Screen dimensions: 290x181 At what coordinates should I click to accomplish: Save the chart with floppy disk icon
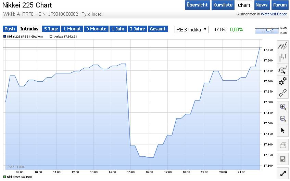coord(283,159)
